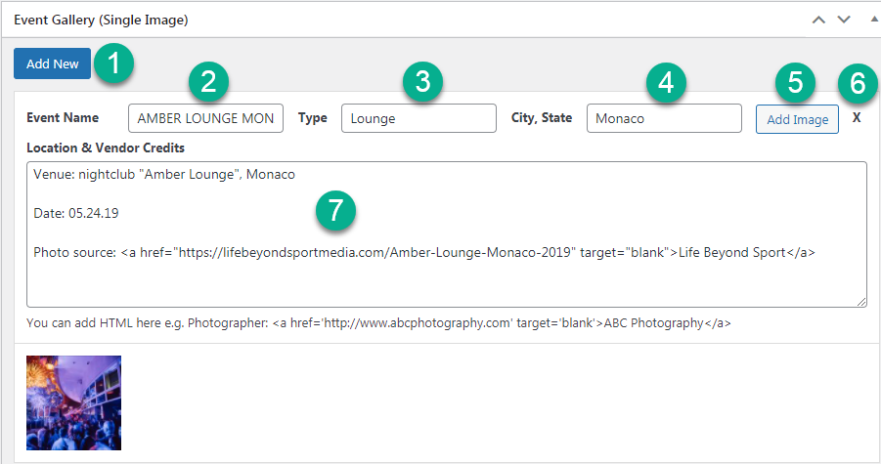Move Event Gallery panel down with arrow
This screenshot has height=464, width=881.
click(844, 21)
